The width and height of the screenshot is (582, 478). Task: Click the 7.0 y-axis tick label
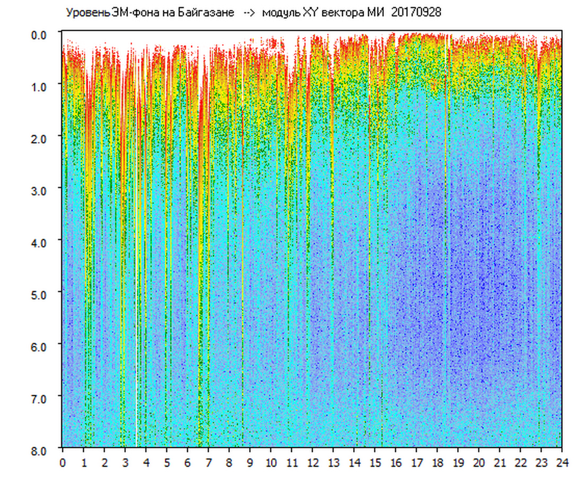tap(40, 398)
